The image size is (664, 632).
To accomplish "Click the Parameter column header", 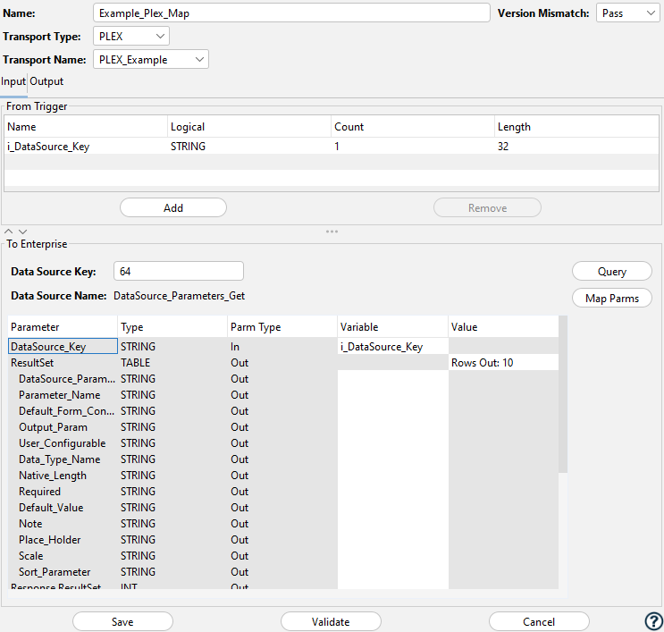I will pyautogui.click(x=63, y=326).
